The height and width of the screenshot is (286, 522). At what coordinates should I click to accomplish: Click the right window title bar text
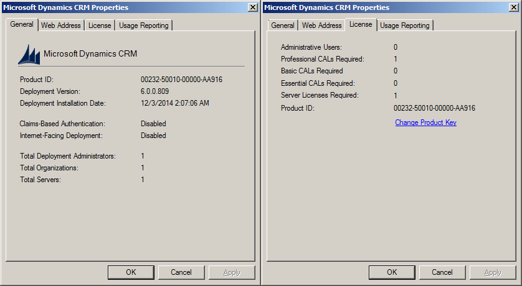point(327,7)
